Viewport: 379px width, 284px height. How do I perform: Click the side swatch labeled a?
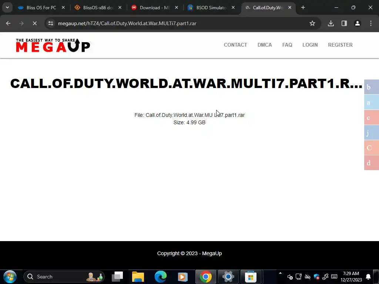[x=372, y=102]
